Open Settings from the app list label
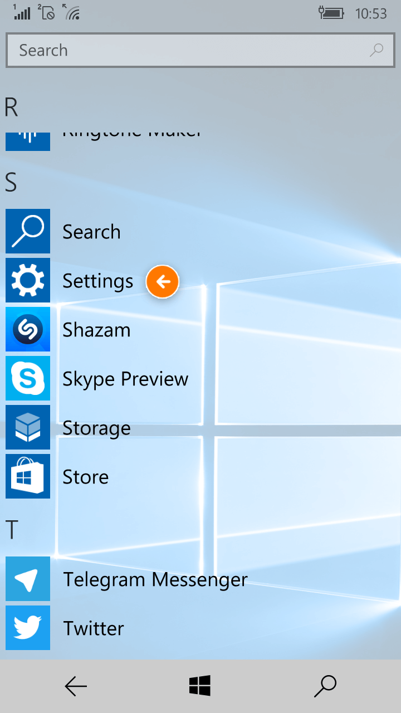The width and height of the screenshot is (401, 713). click(x=97, y=281)
